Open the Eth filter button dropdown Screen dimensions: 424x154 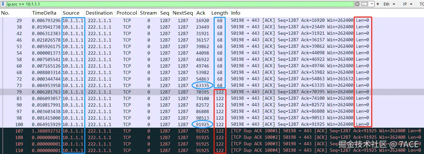(389, 4)
